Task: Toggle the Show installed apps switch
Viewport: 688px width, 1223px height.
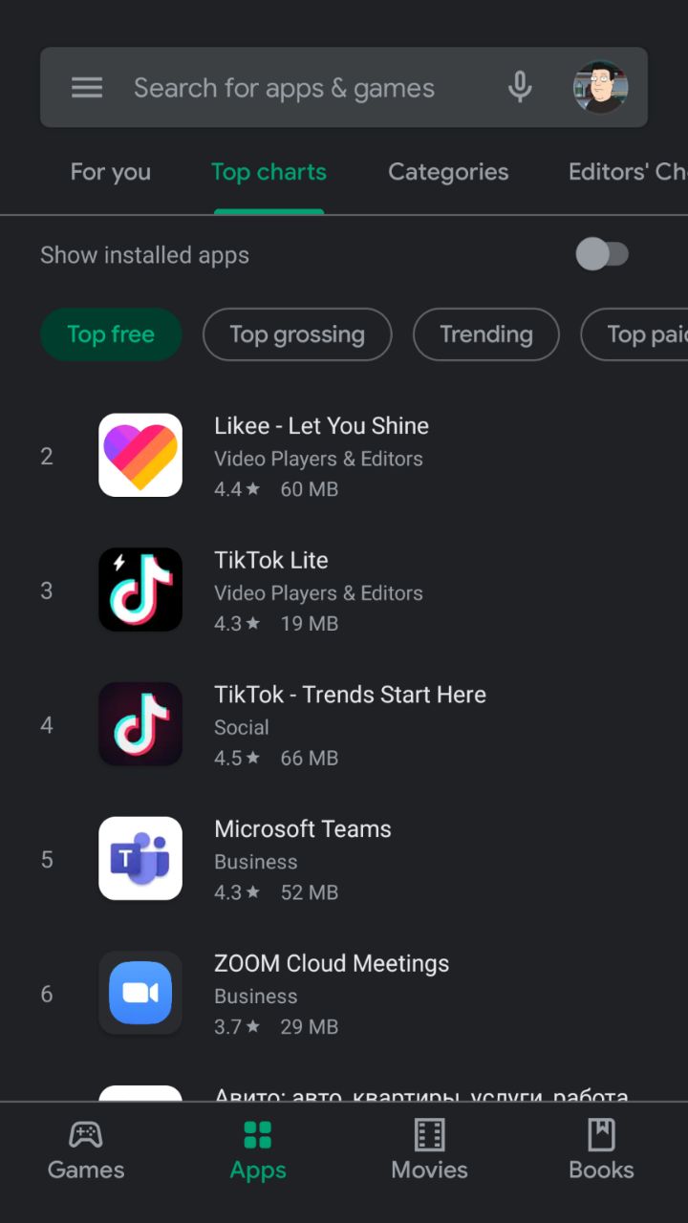Action: 602,254
